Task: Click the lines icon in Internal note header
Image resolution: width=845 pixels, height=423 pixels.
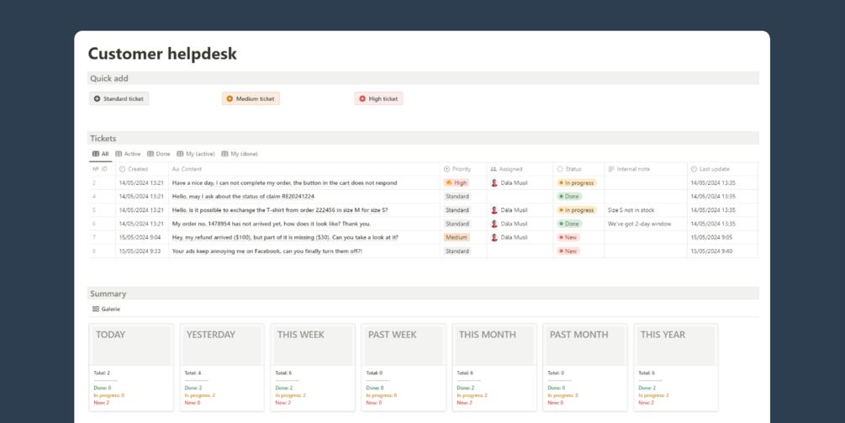Action: (x=611, y=169)
